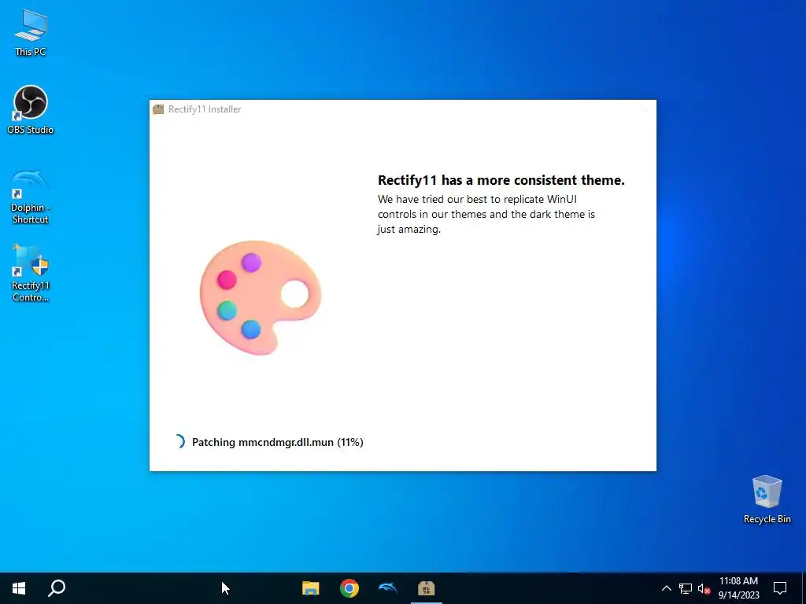Click the "Patching mmcndmgr.dll.mun (11%)" status text
Viewport: 806px width, 604px height.
[278, 442]
